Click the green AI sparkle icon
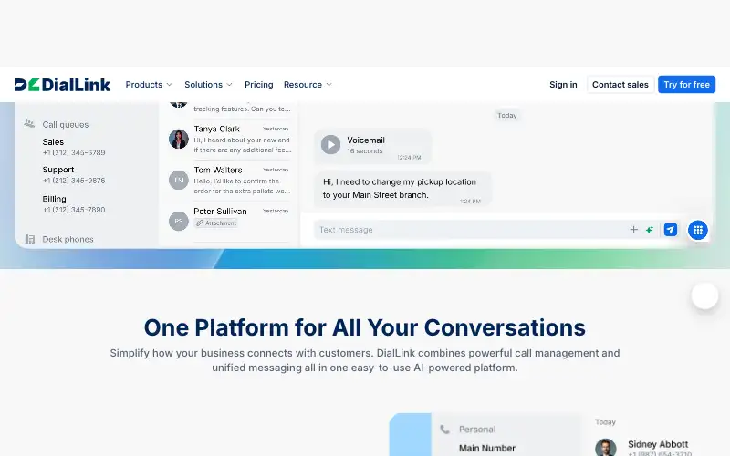Screen dimensions: 730x456 tap(650, 230)
